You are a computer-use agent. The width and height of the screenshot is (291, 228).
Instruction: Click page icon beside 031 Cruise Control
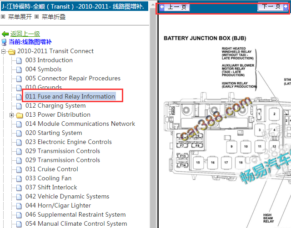[19, 169]
